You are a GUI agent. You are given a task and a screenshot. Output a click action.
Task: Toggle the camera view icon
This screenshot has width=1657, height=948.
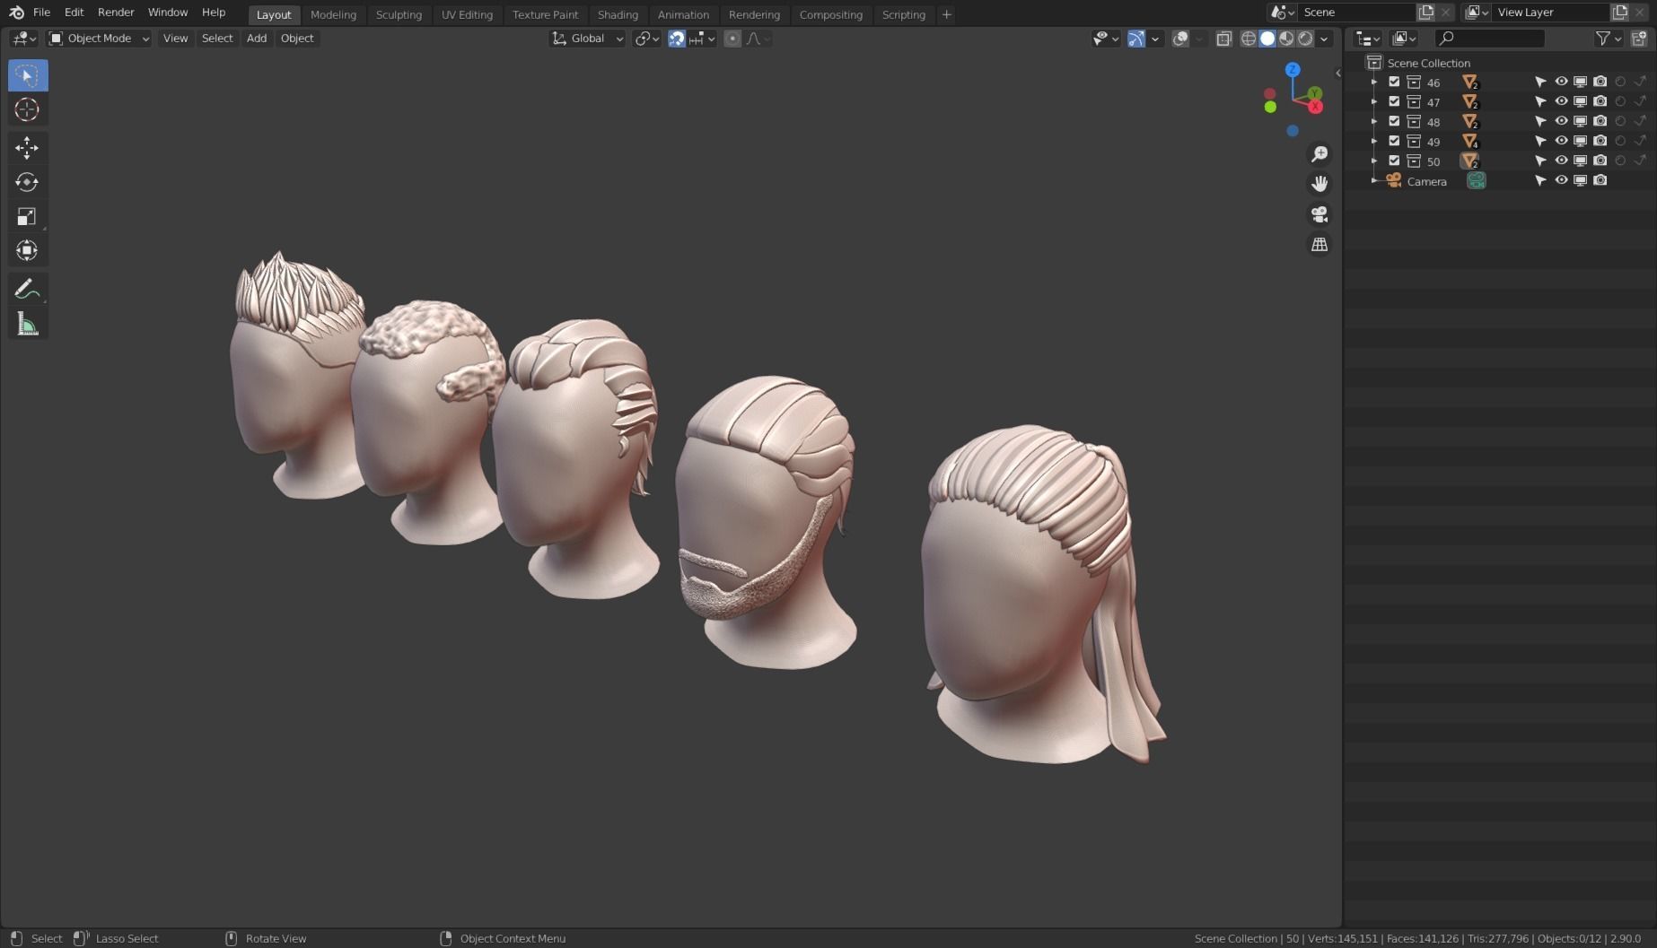[1319, 214]
